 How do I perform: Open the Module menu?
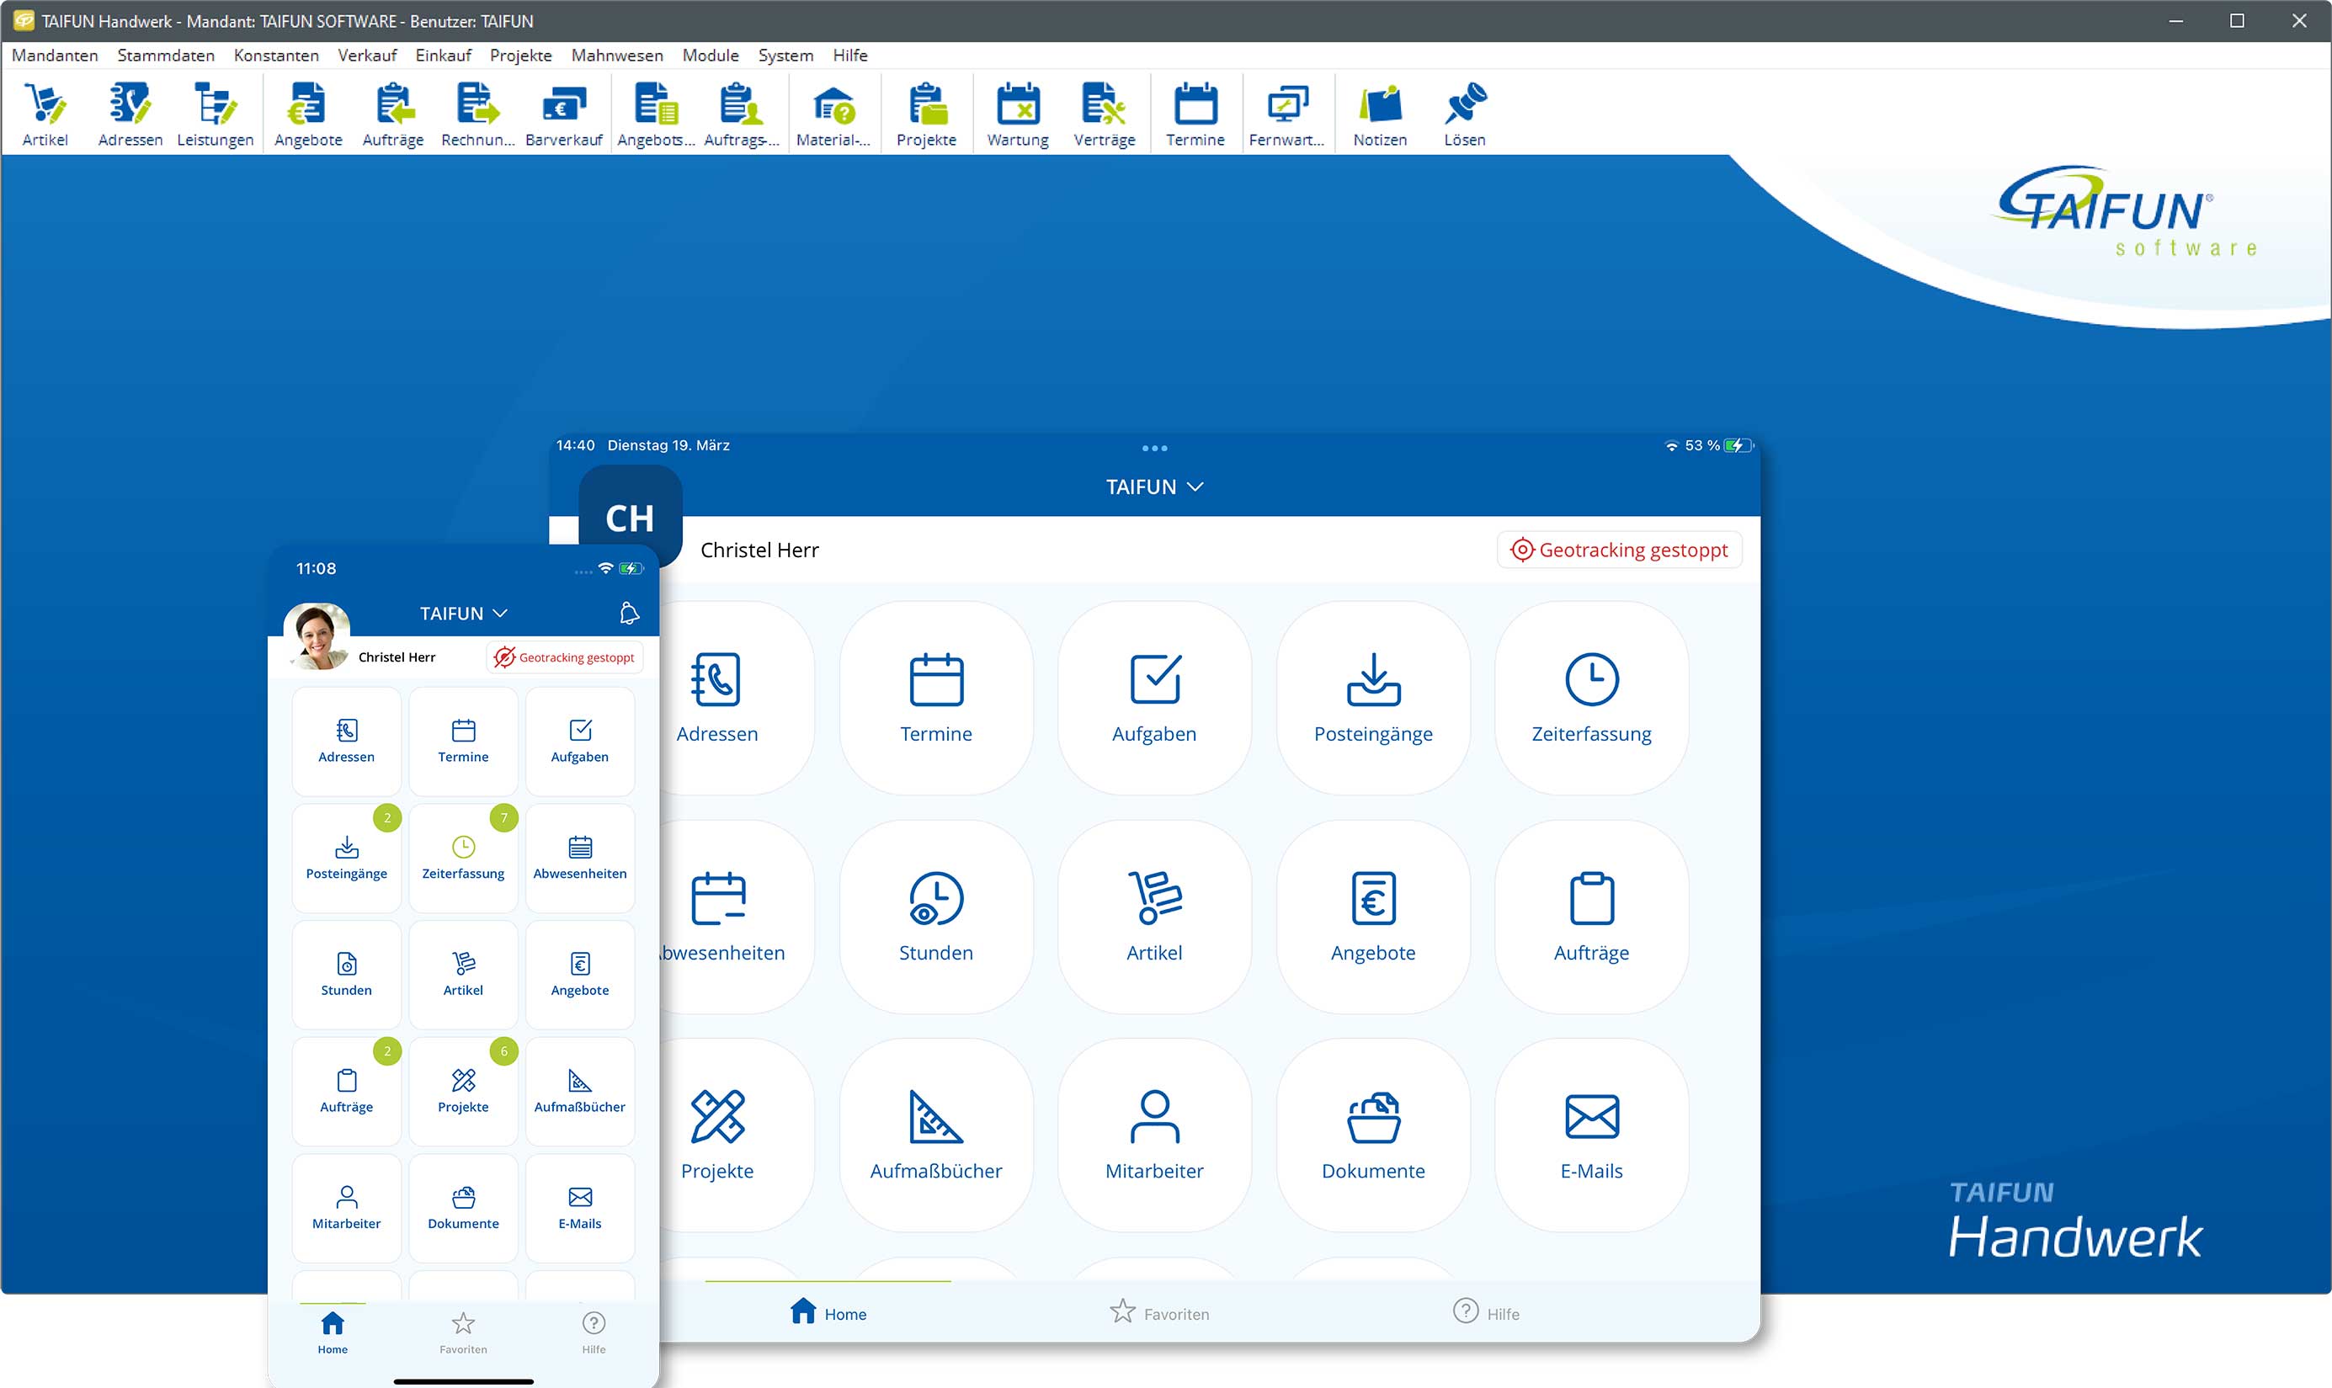[710, 56]
